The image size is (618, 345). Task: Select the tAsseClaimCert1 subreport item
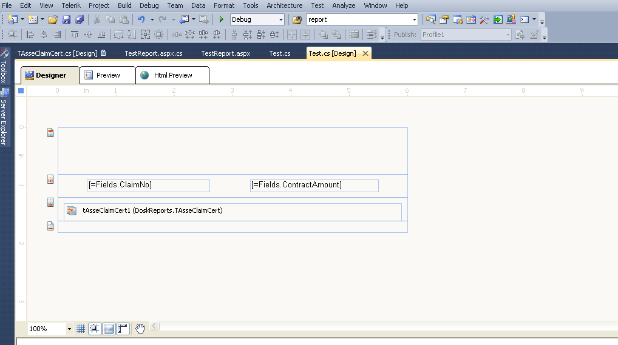[x=233, y=212]
